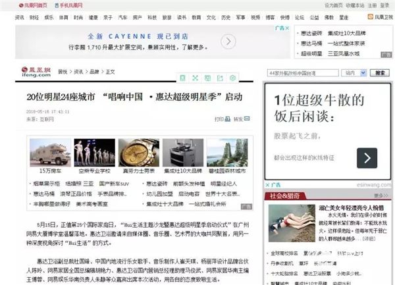Click the 搜索 search button

[x=380, y=73]
